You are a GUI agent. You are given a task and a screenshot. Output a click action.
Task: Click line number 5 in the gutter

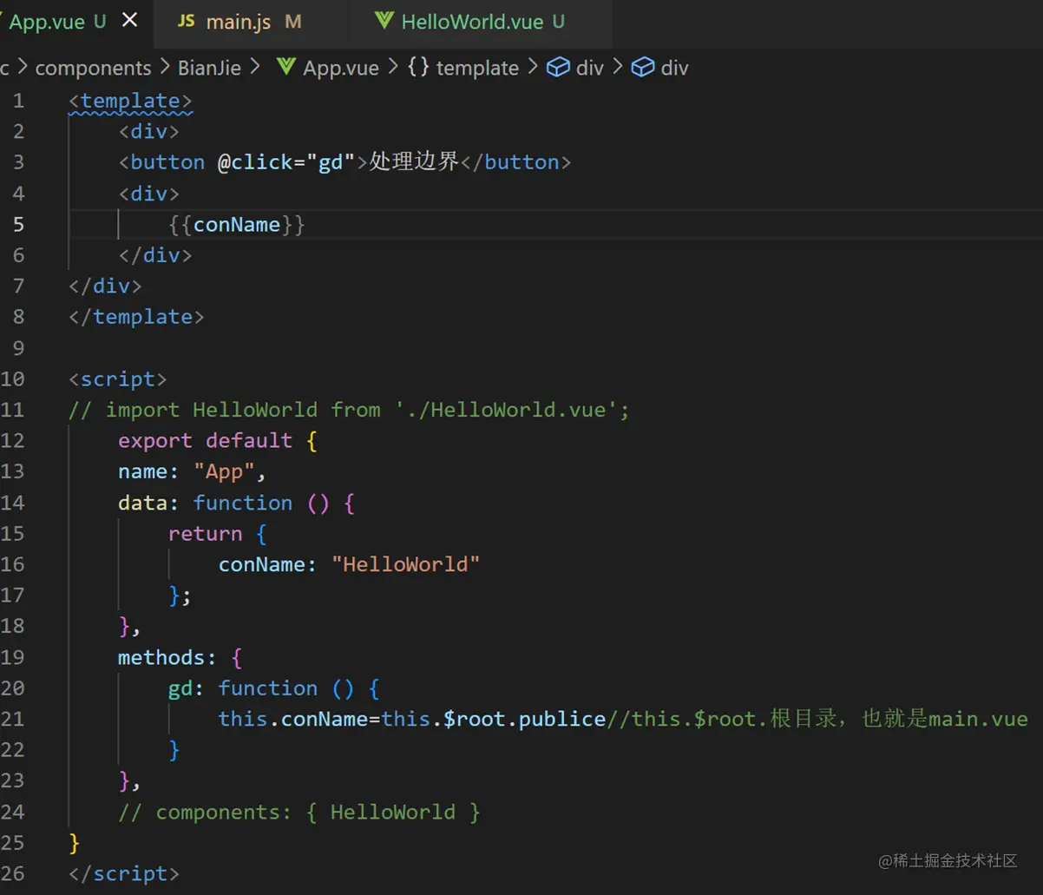[18, 225]
